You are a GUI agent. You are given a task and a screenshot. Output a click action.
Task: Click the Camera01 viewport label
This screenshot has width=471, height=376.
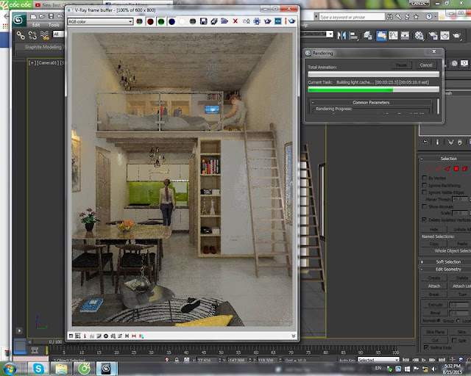point(47,62)
